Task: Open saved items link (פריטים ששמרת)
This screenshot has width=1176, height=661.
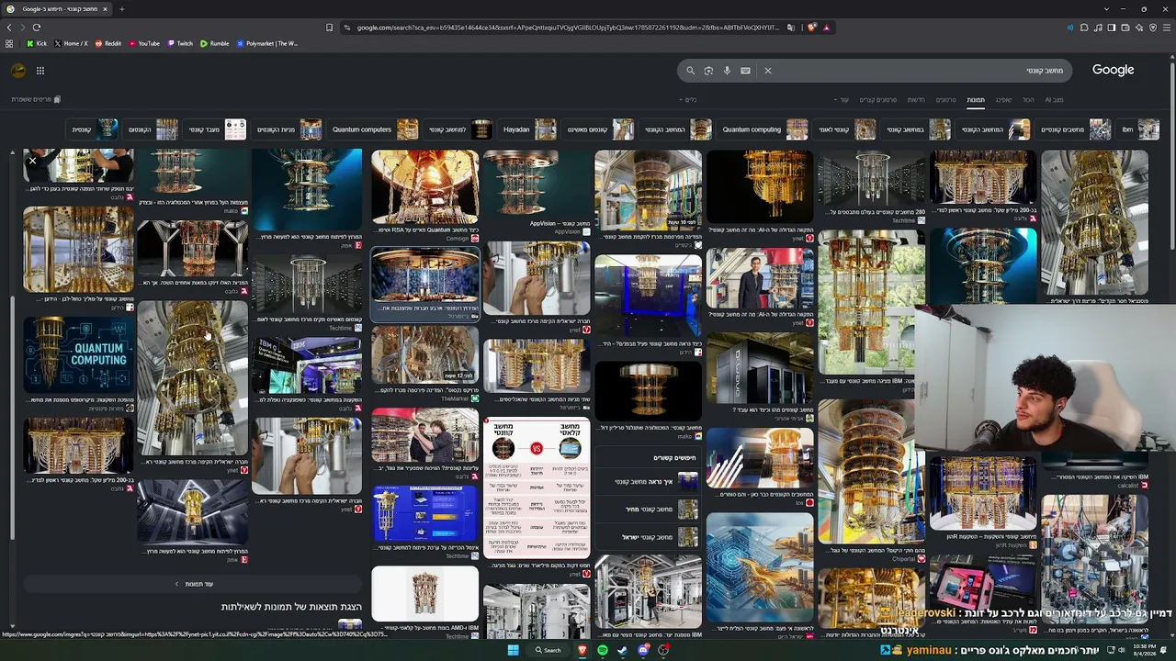Action: point(36,99)
